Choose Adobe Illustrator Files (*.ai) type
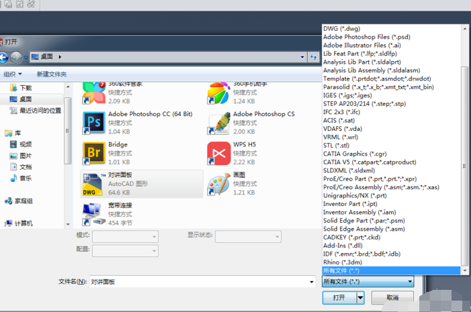Image resolution: width=471 pixels, height=312 pixels. coord(392,46)
